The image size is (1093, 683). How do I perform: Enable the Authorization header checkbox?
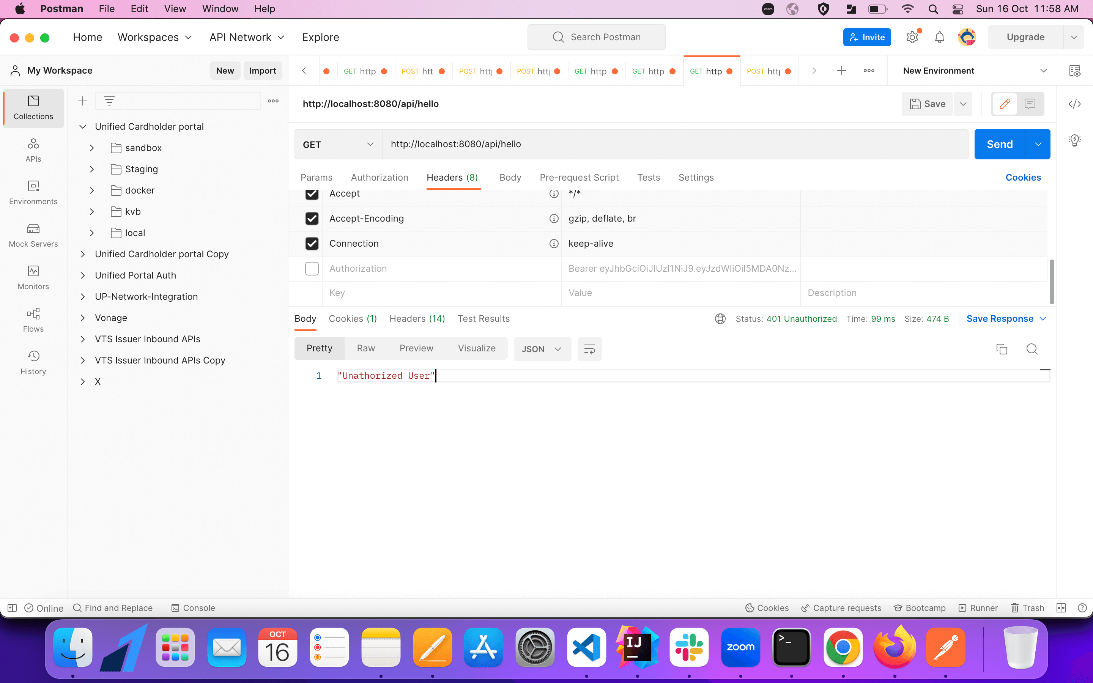click(x=312, y=269)
